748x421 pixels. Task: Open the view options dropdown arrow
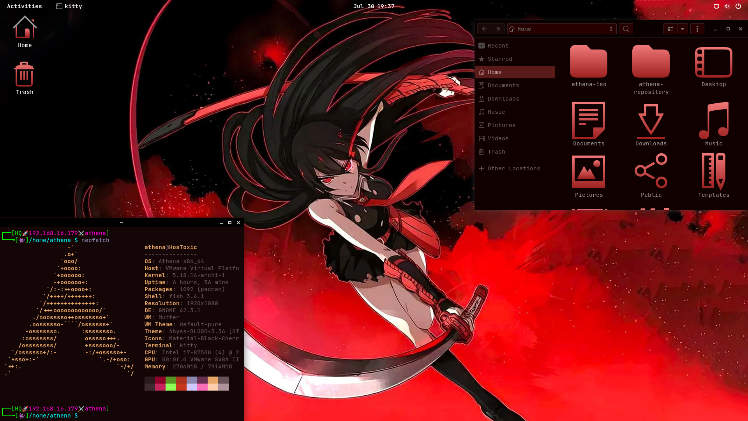tap(682, 29)
